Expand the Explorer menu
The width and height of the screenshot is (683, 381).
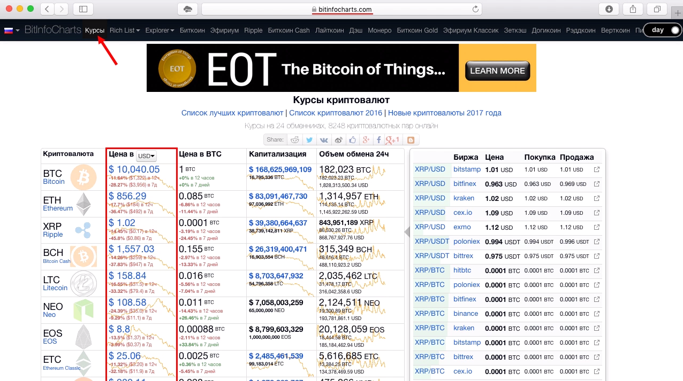click(x=160, y=30)
